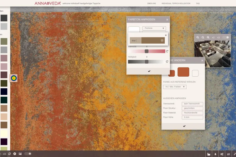Select the dark navy color swatch in sidebar
Screen dimensions: 236x157
4,91
